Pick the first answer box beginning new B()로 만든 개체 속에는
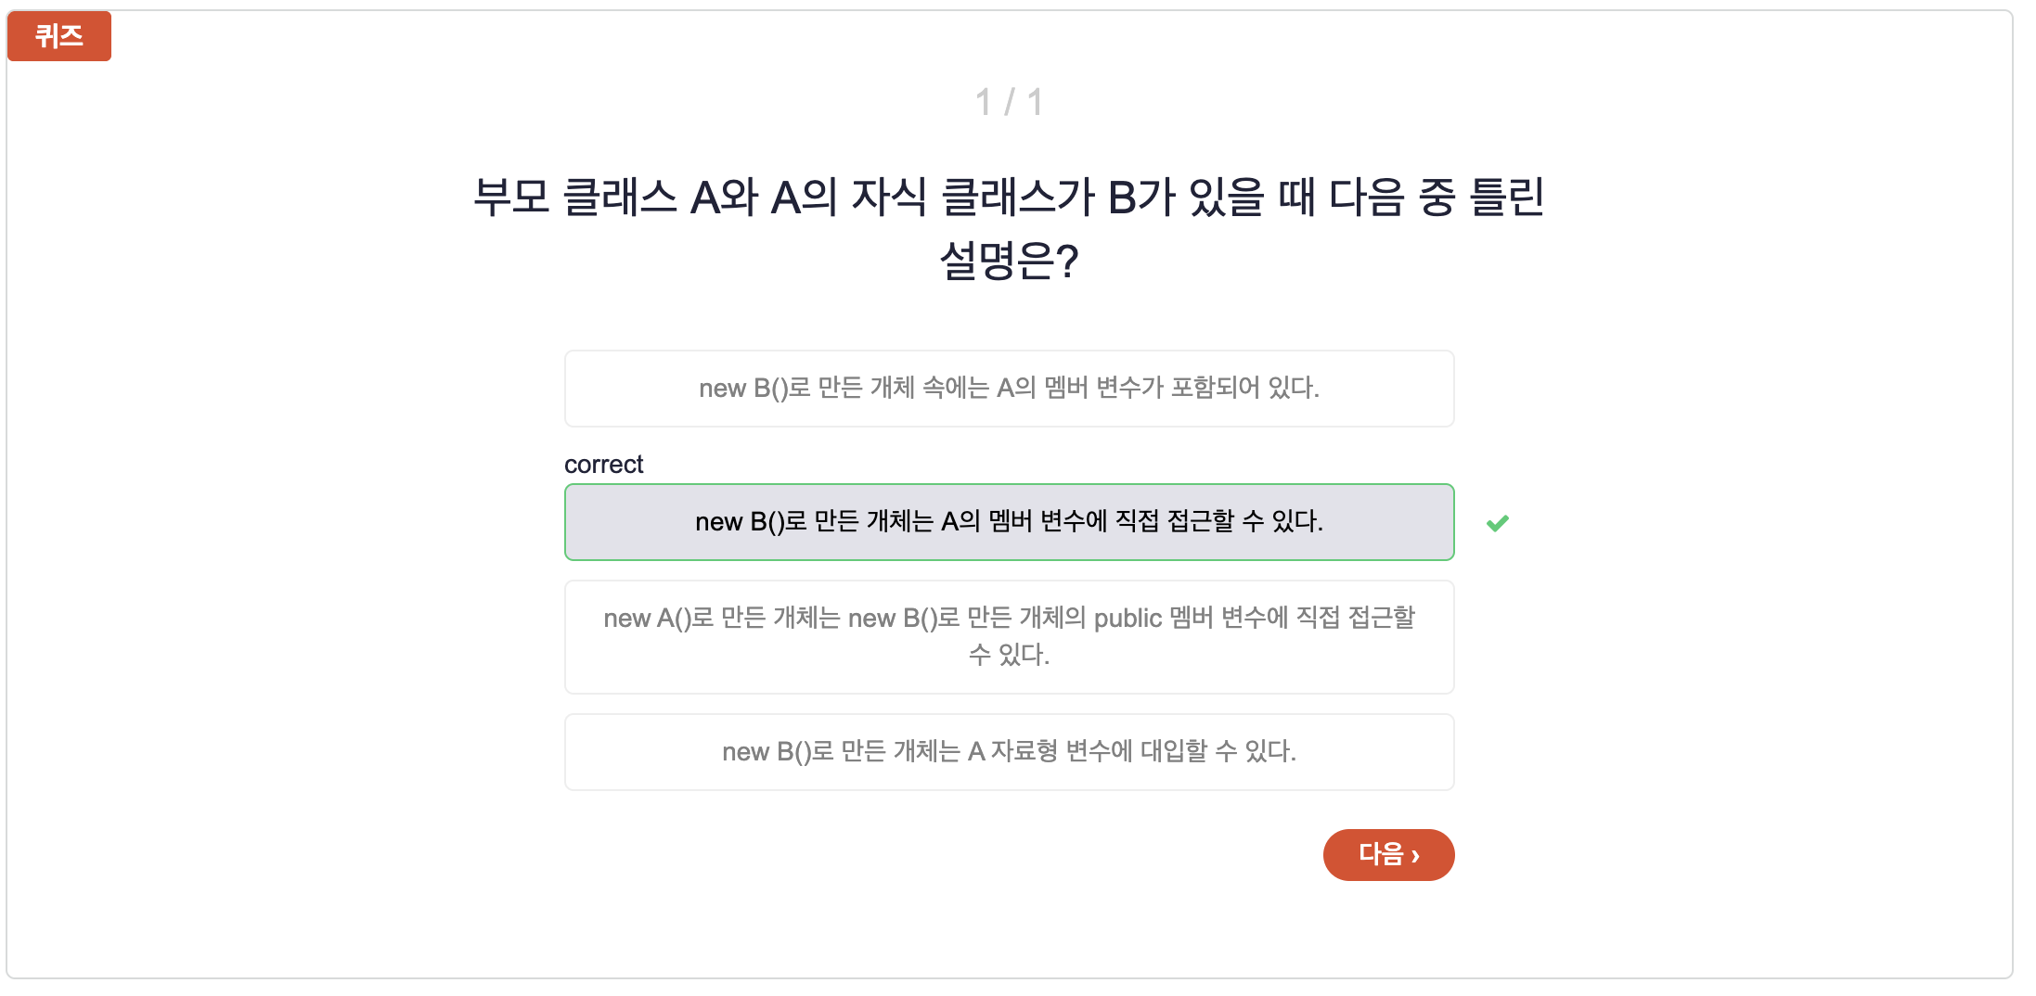The height and width of the screenshot is (996, 2036). click(x=1009, y=389)
